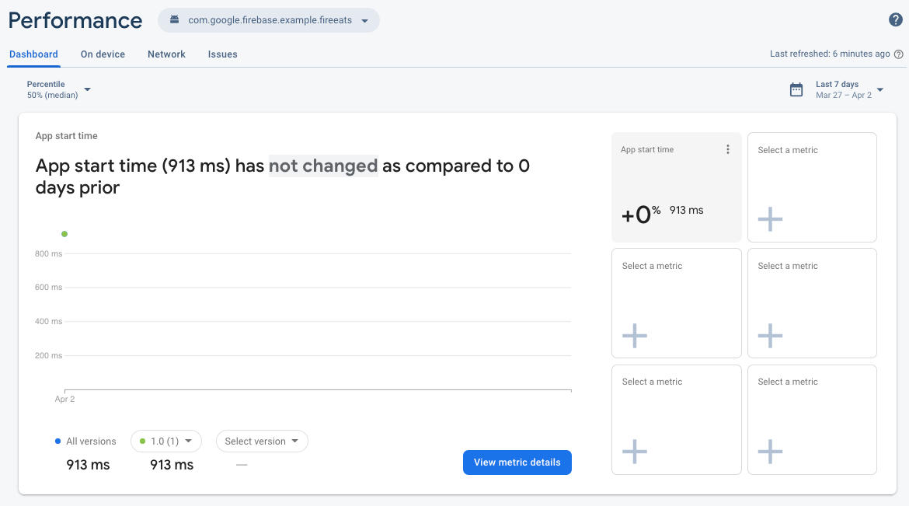Viewport: 909px width, 506px height.
Task: Click the View metric details button
Action: click(x=517, y=462)
